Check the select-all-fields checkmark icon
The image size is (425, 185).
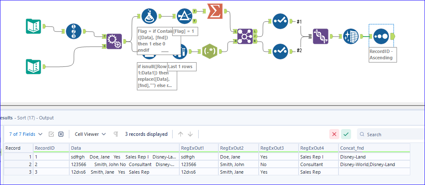(52, 134)
